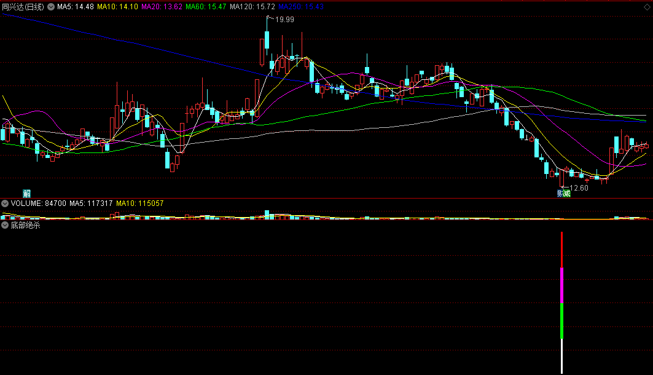Click the MA20: 13.62 label
The width and height of the screenshot is (653, 375).
click(x=162, y=7)
